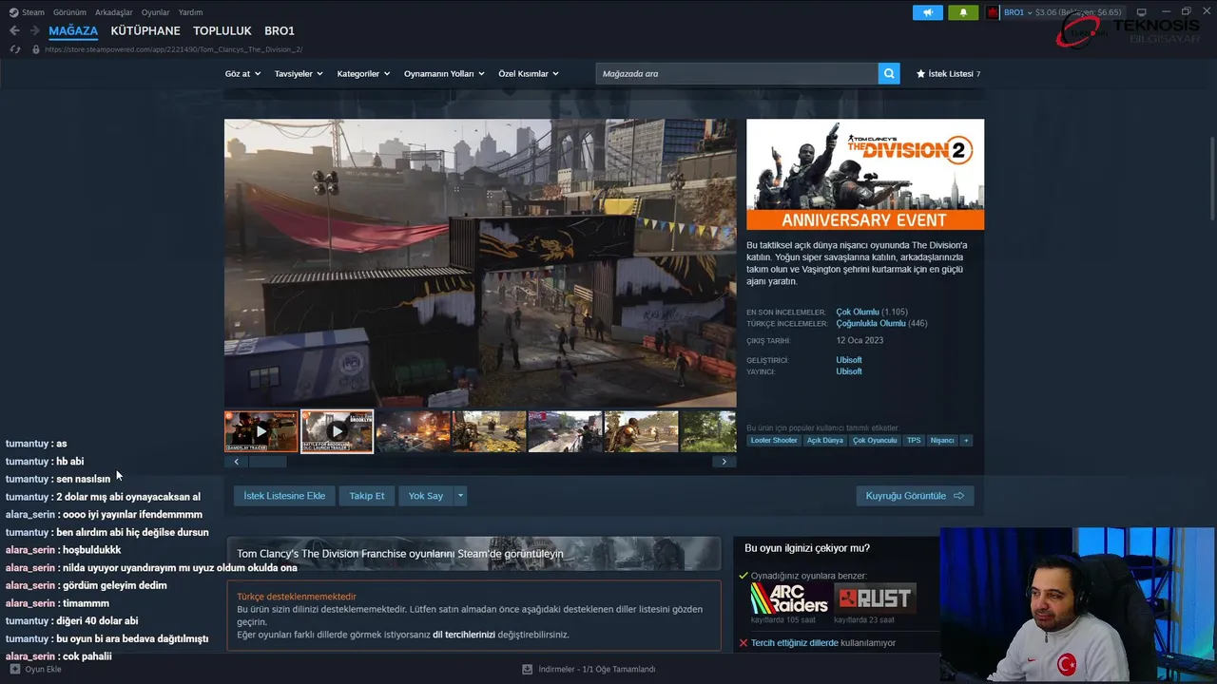Click the store URL address bar

pos(173,49)
